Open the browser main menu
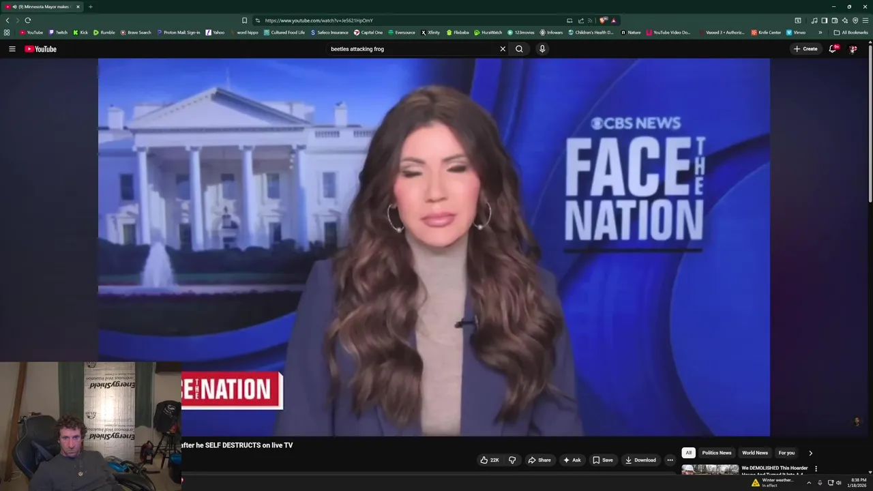This screenshot has height=491, width=873. [x=865, y=20]
